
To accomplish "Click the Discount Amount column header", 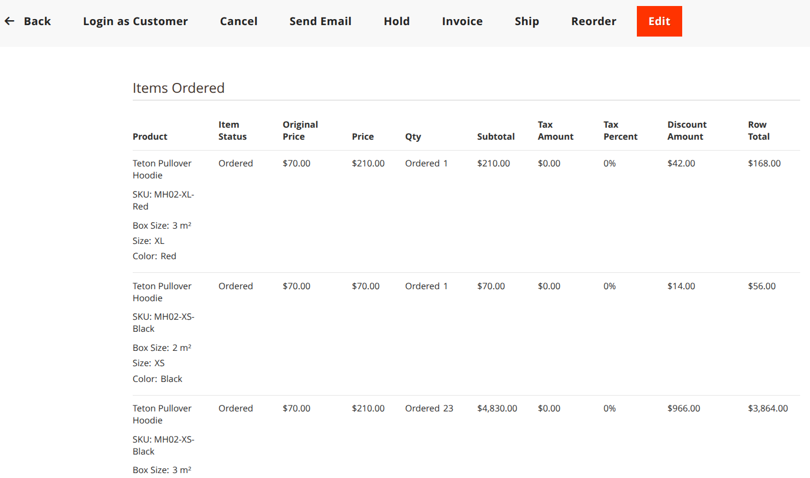I will (x=687, y=131).
